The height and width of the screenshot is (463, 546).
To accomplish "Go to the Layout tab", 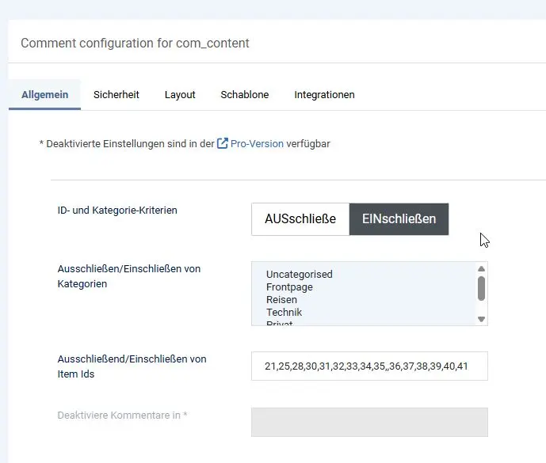I will point(180,95).
